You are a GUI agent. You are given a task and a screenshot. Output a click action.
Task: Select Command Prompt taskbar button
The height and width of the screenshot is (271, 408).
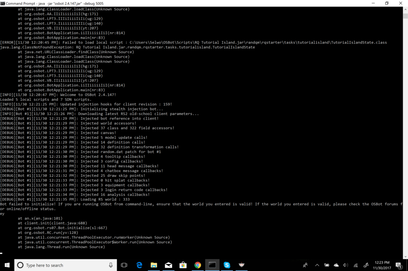pos(212,265)
